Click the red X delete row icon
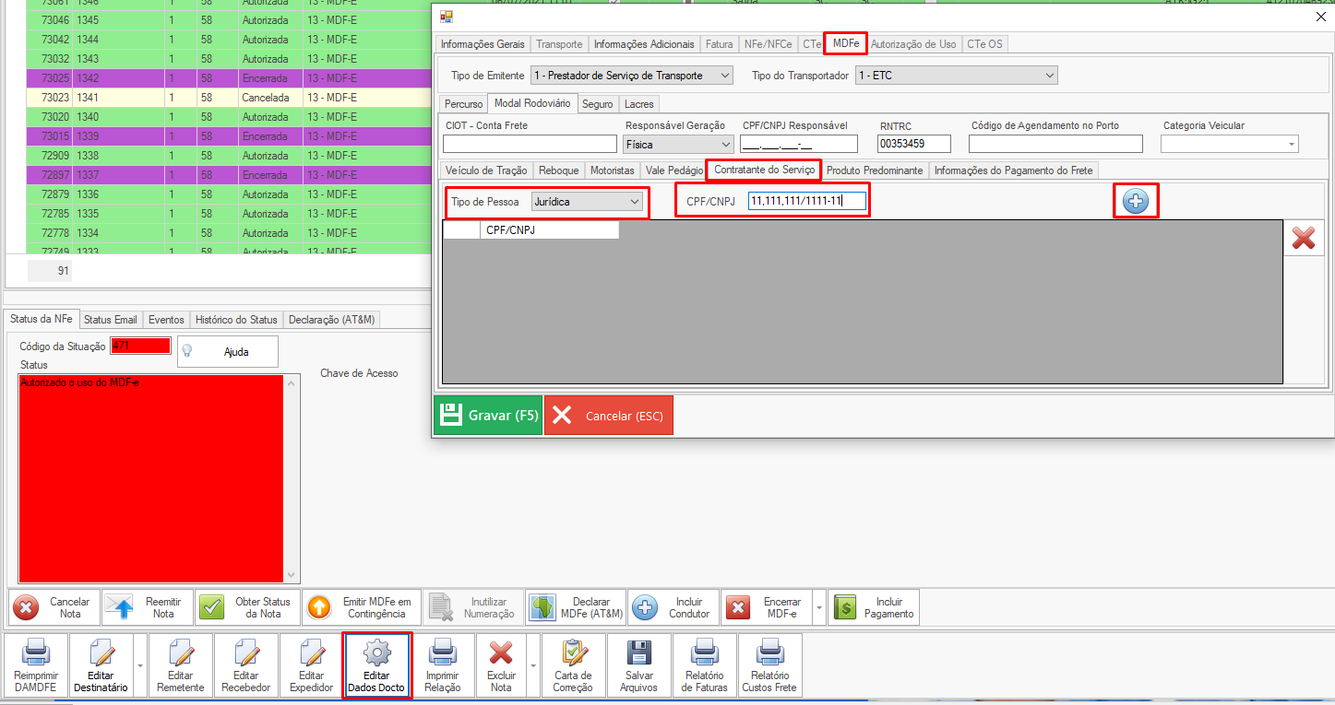1335x705 pixels. [x=1303, y=239]
